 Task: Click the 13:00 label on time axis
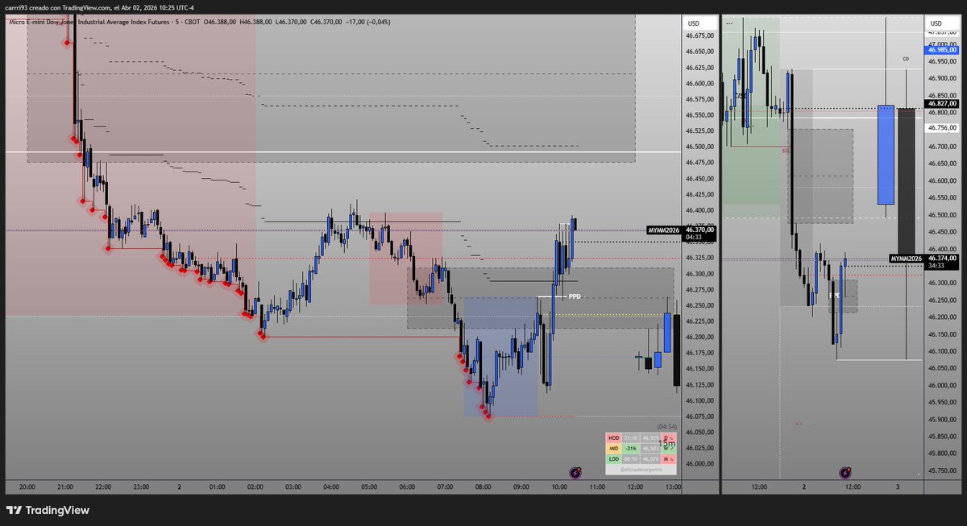(673, 487)
